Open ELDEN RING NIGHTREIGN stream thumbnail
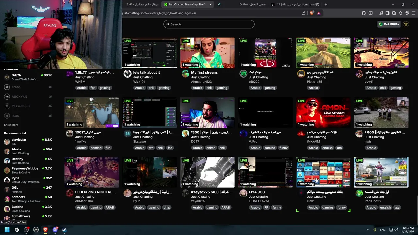 pyautogui.click(x=92, y=172)
